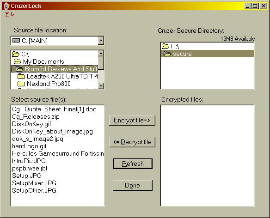Viewport: 270px width, 218px height.
Task: Click the C:\ root folder text
Action: (25, 54)
